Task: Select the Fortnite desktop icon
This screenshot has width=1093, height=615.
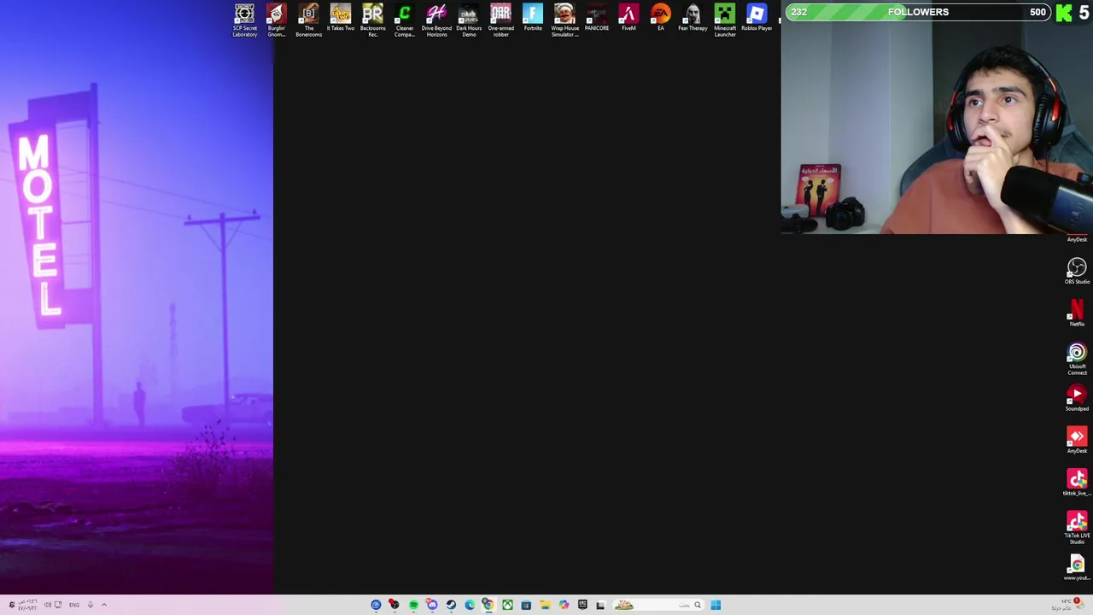Action: coord(533,18)
